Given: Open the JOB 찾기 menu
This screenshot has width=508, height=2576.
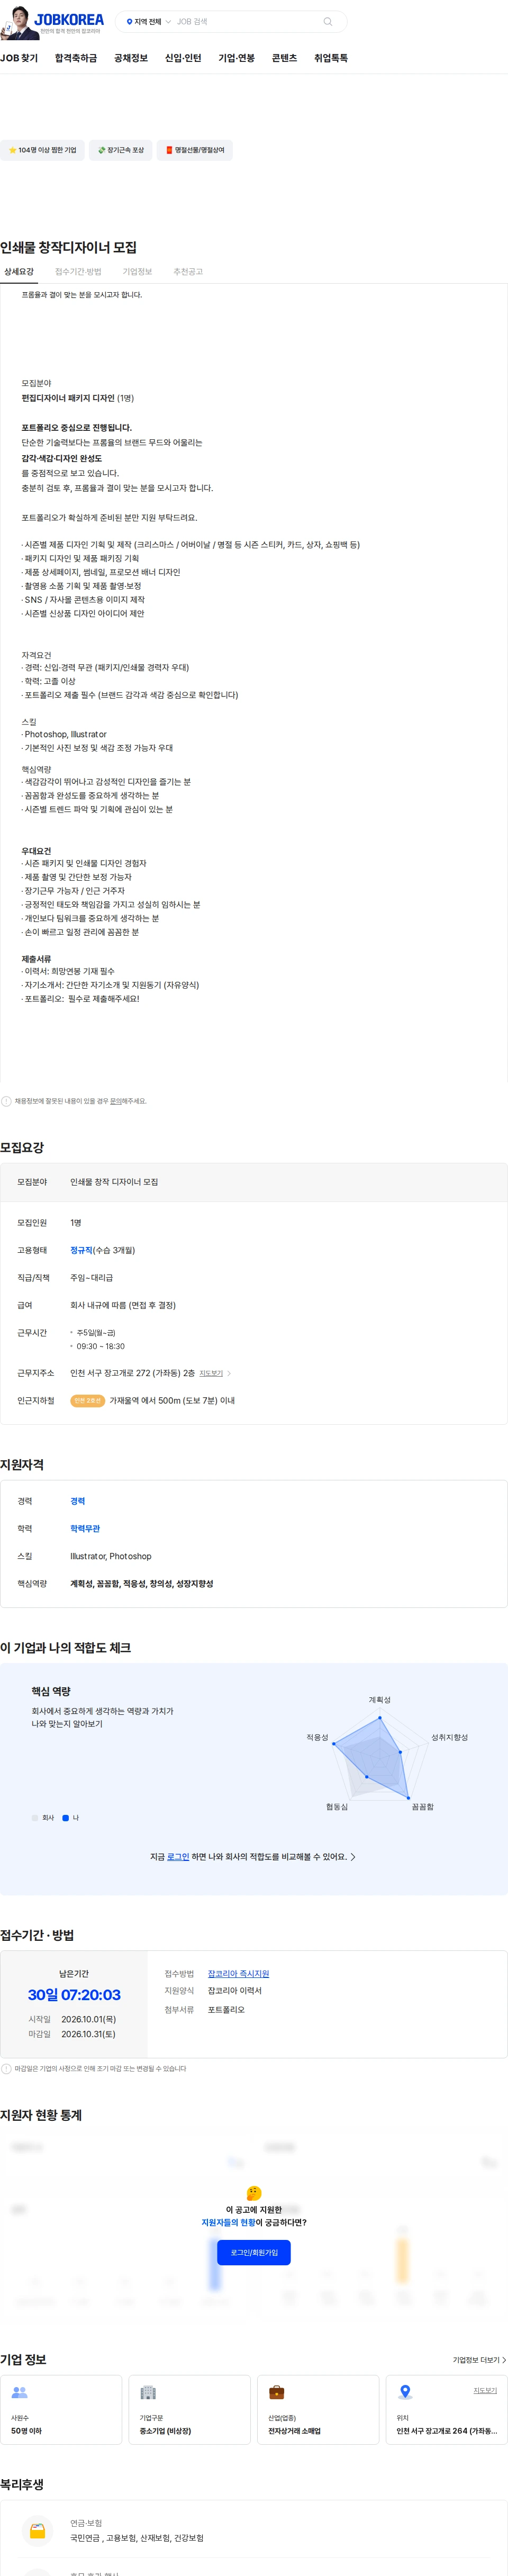Looking at the screenshot, I should click(x=19, y=58).
